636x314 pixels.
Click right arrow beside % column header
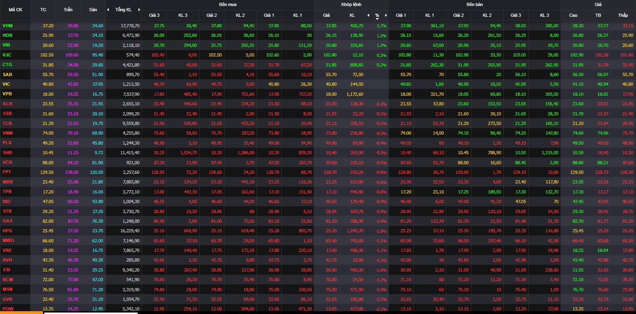point(386,15)
